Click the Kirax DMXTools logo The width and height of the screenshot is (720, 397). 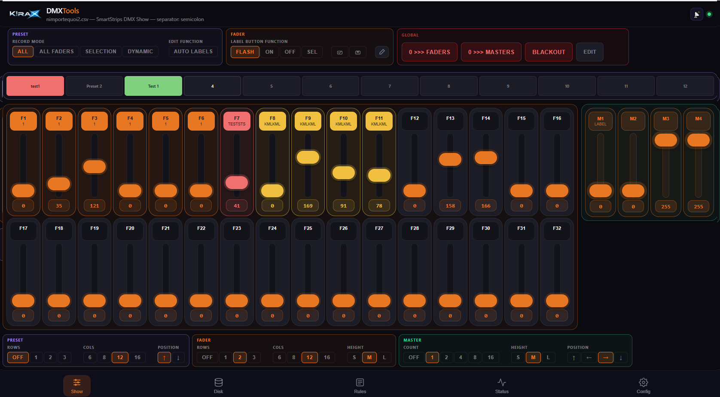[25, 14]
